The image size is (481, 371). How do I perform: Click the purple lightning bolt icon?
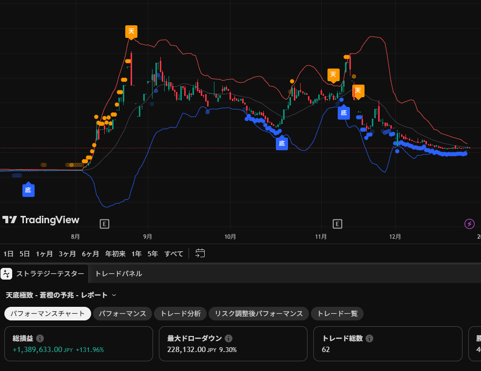point(469,224)
